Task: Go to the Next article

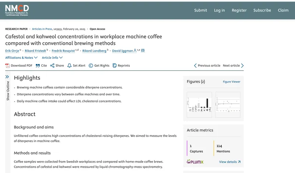Action: click(233, 66)
